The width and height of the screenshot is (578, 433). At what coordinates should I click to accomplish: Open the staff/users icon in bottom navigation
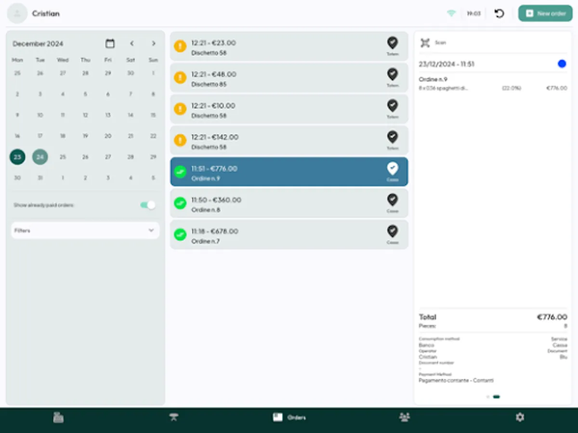point(405,417)
